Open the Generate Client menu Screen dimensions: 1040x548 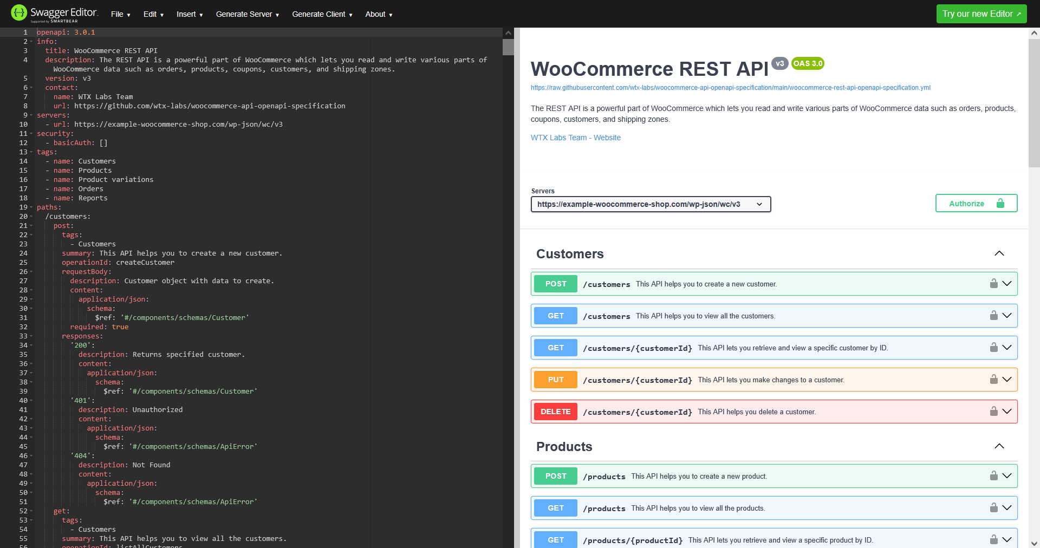point(322,14)
